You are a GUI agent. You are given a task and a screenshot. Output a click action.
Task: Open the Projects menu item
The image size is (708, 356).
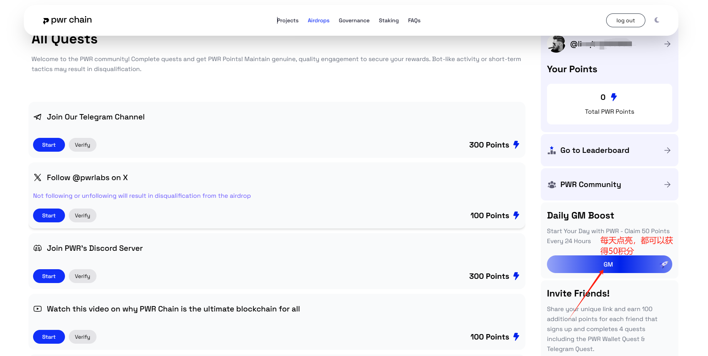pyautogui.click(x=288, y=20)
